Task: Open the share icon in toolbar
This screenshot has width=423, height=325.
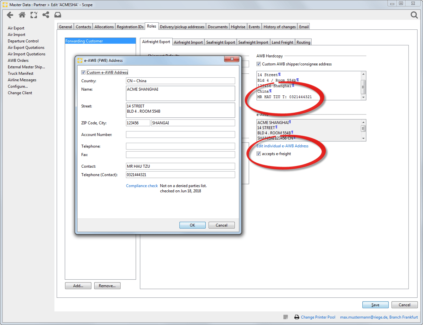Action: point(46,15)
